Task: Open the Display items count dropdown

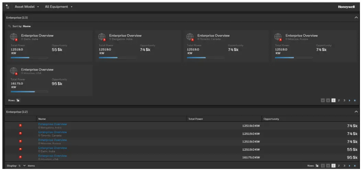Action: (x=22, y=166)
